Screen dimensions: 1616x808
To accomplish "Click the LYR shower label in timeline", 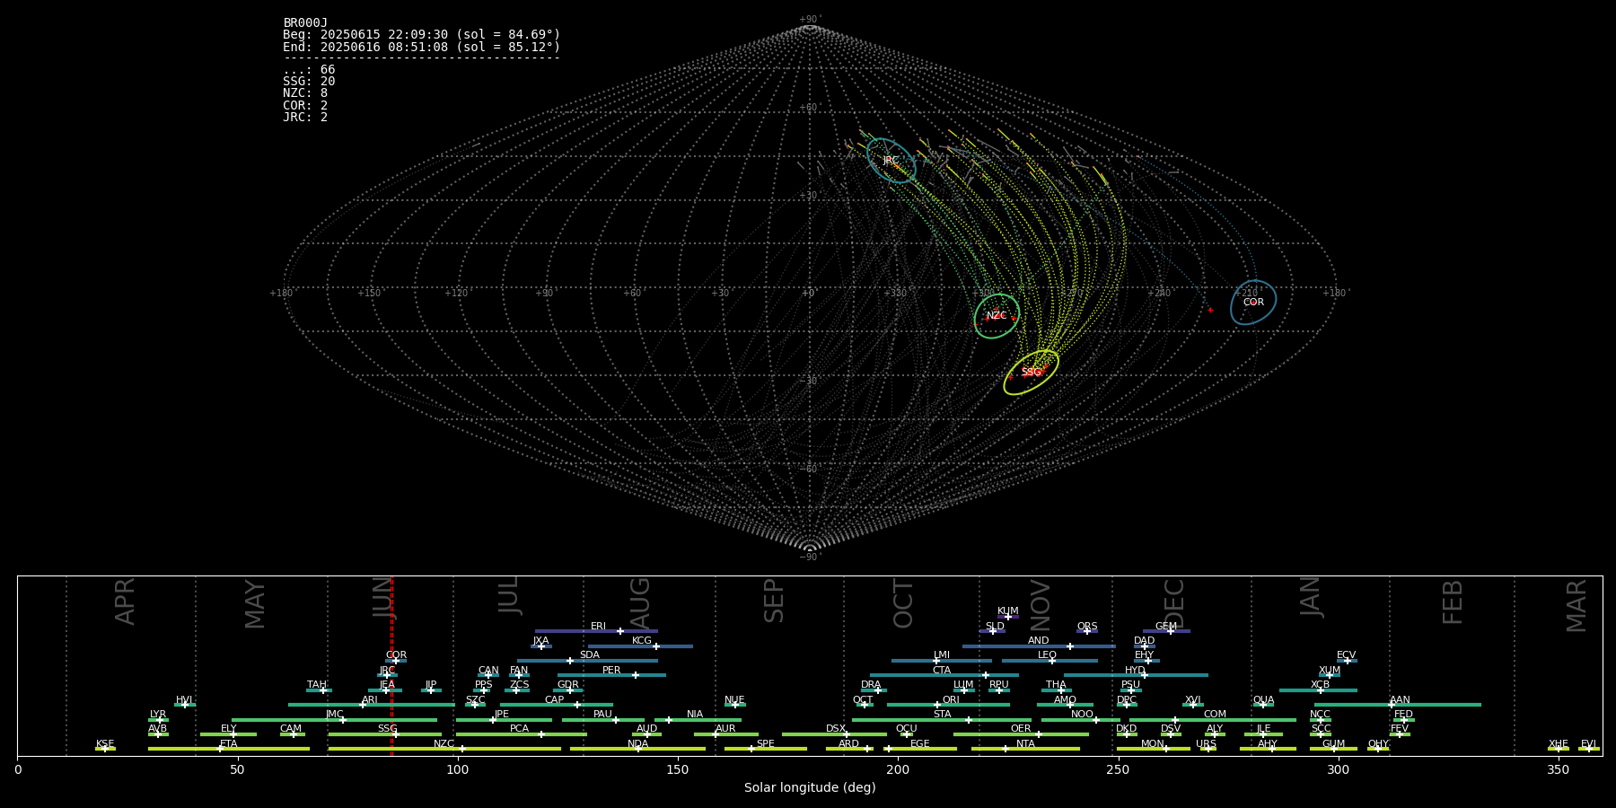I will [158, 715].
